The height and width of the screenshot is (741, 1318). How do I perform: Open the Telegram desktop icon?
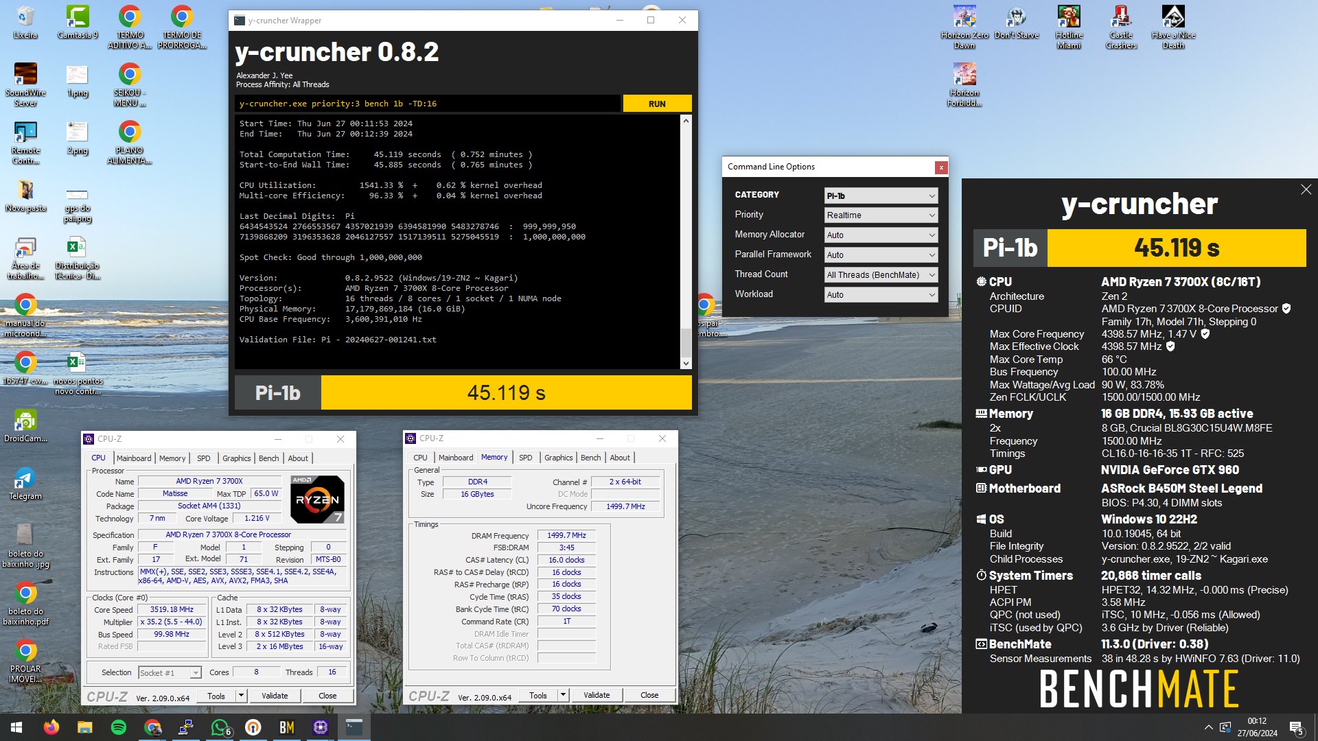(25, 483)
